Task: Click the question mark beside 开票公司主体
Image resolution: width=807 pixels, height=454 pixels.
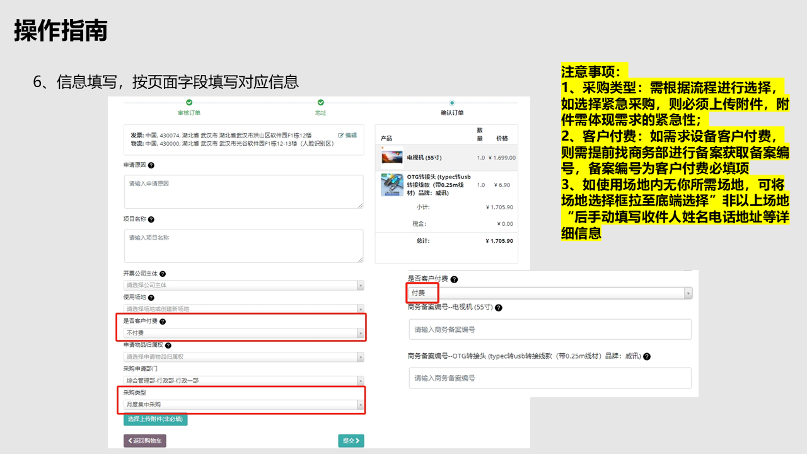Action: [163, 274]
